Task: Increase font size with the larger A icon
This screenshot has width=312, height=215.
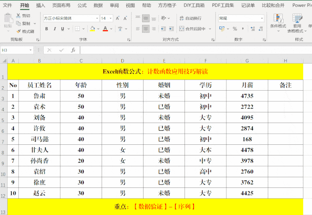Action: (x=118, y=19)
